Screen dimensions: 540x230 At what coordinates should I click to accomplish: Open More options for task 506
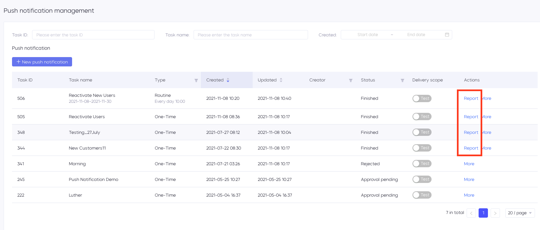[486, 98]
